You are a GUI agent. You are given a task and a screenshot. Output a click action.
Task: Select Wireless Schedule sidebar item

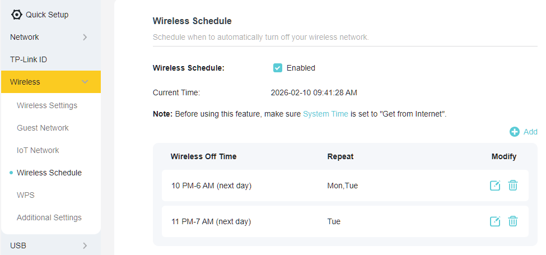point(49,173)
